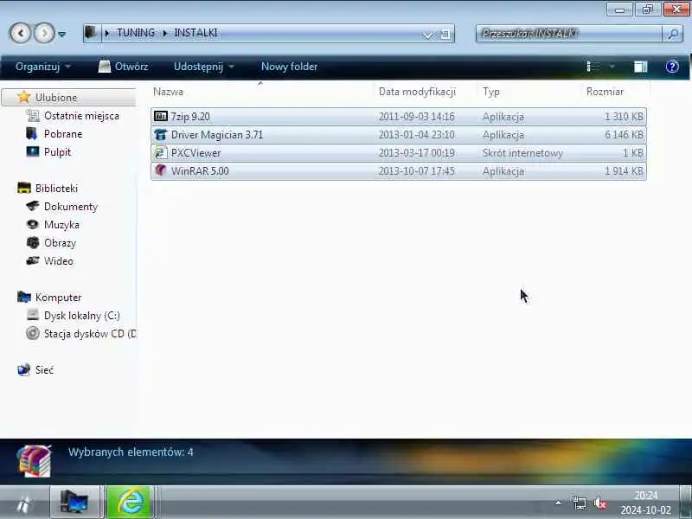The image size is (692, 519).
Task: Change the view with the view icon
Action: (x=593, y=67)
